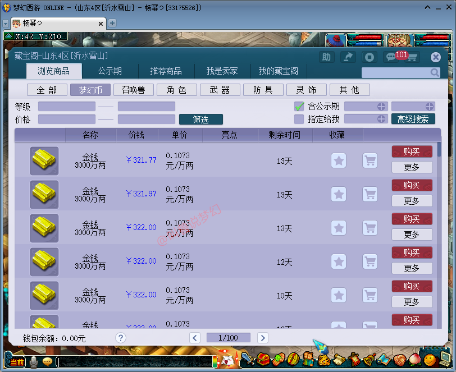
Task: Click 更多 for the 10天 listing
Action: [x=412, y=302]
